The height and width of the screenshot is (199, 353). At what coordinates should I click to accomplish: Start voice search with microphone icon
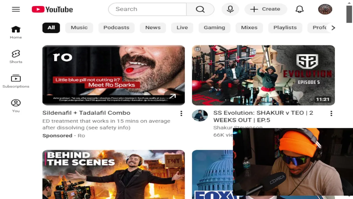(230, 9)
